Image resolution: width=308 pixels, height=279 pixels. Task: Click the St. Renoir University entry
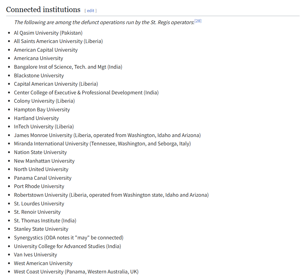37,212
